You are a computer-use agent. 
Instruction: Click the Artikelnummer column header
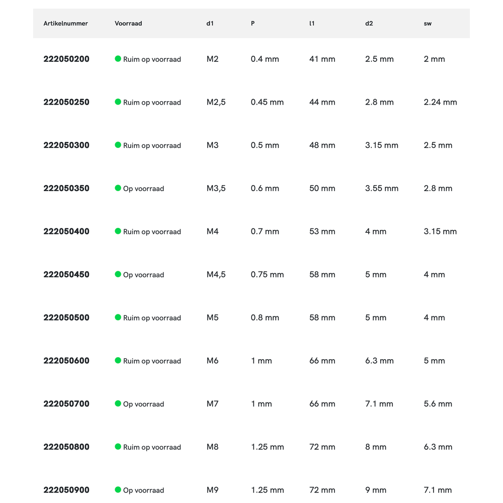66,24
